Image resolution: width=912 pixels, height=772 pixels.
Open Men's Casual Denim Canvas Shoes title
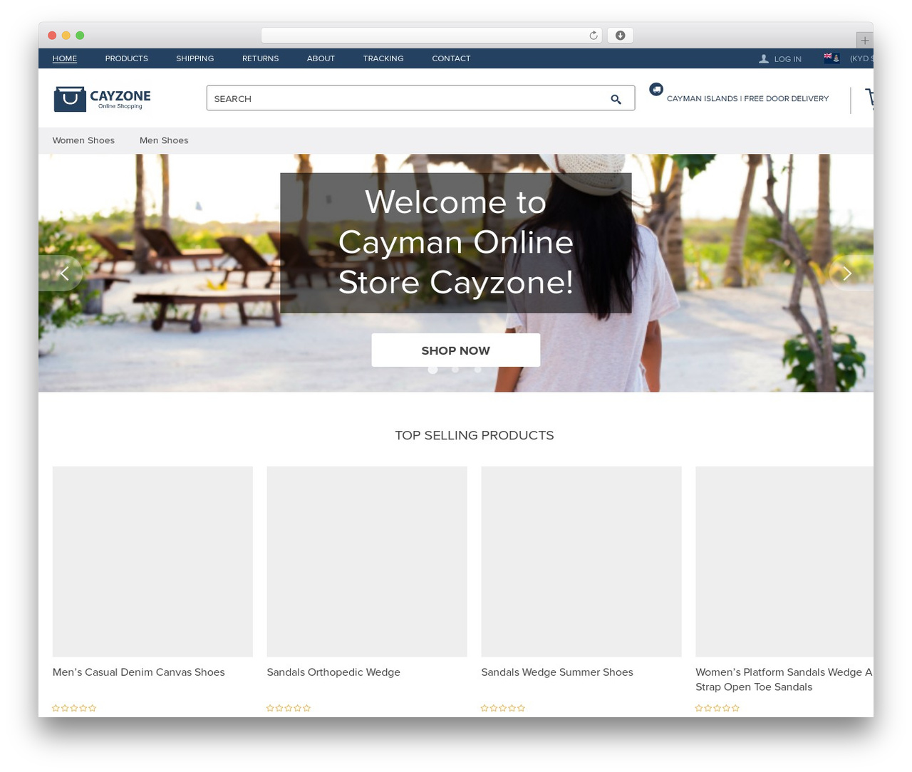138,672
